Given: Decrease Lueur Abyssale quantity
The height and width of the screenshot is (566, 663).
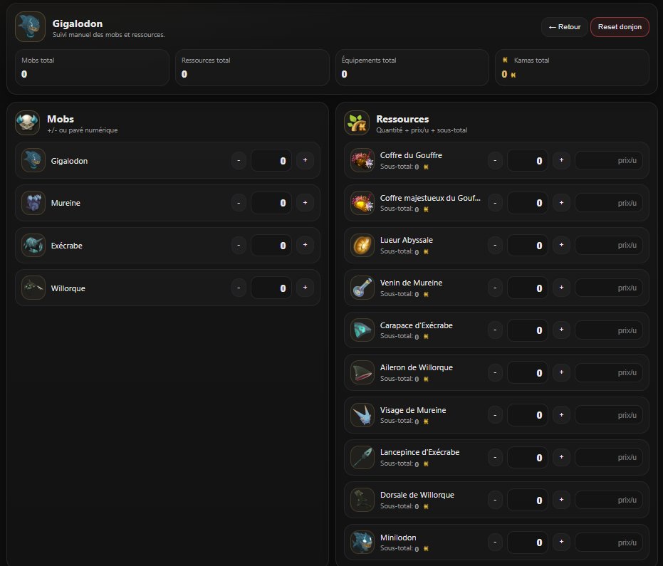Looking at the screenshot, I should pos(495,245).
